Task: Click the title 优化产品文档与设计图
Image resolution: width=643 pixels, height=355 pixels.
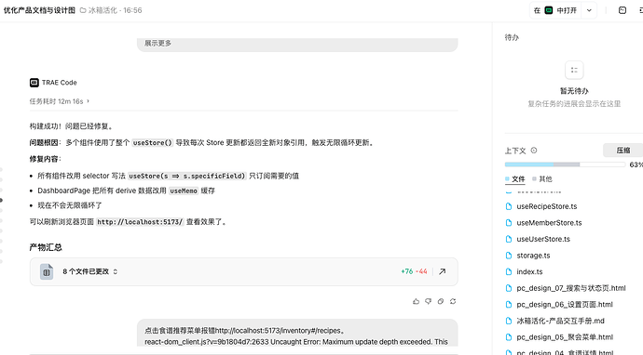Action: 39,10
